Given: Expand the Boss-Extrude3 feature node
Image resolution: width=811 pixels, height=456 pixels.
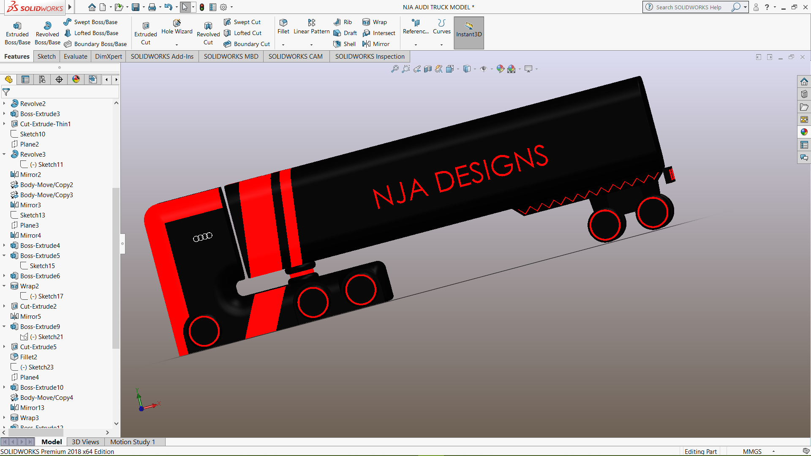Looking at the screenshot, I should [x=4, y=114].
